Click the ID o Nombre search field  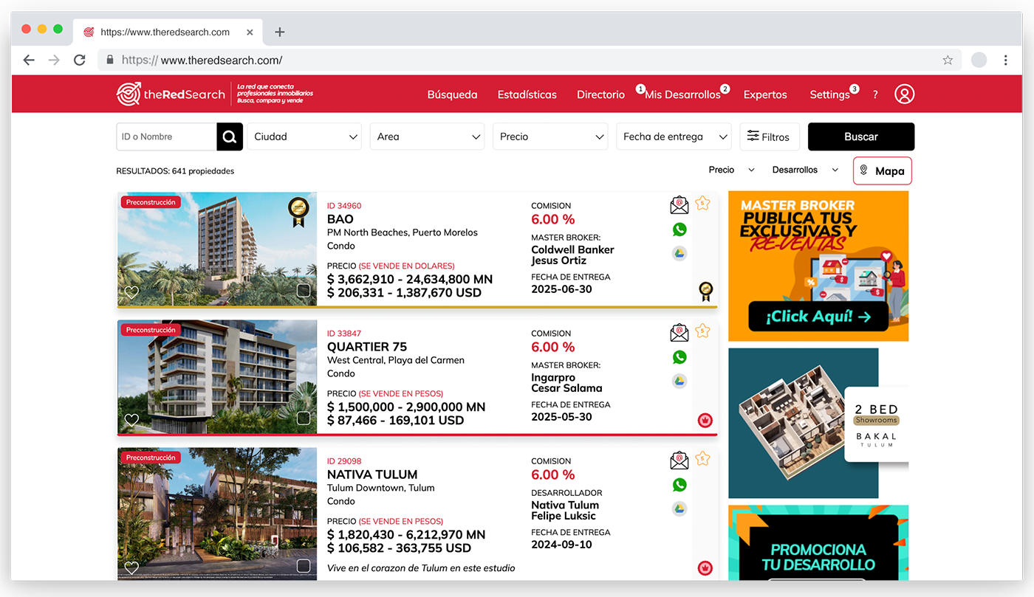pyautogui.click(x=167, y=137)
